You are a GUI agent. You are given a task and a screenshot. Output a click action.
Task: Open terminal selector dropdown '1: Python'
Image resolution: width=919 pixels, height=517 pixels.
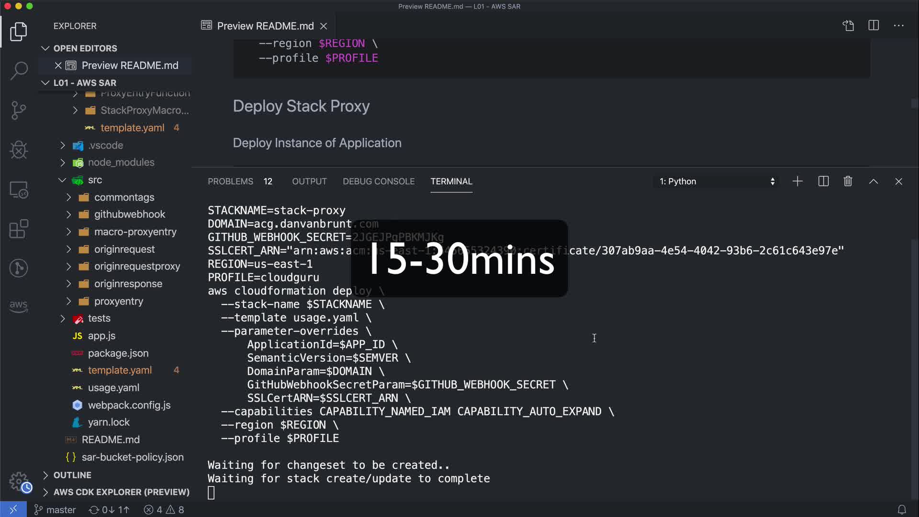[717, 181]
